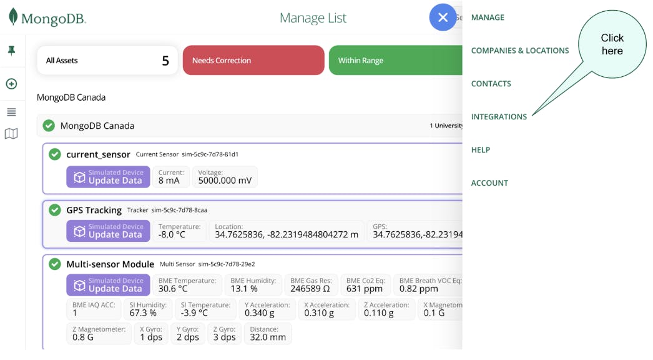This screenshot has width=653, height=360.
Task: Click green check icon beside GPS Tracking
Action: 55,210
